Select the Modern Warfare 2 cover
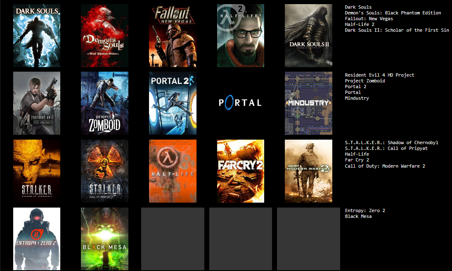This screenshot has width=452, height=271. [308, 171]
